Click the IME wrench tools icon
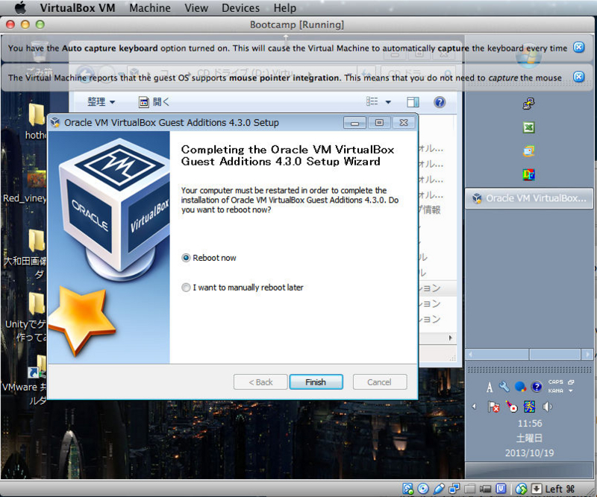Viewport: 597px width, 497px height. [504, 387]
